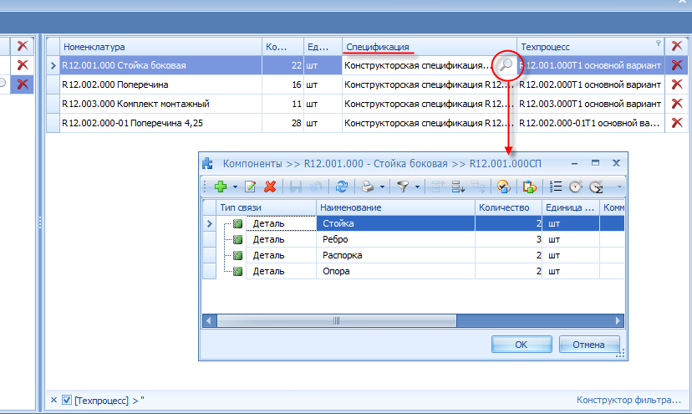This screenshot has width=692, height=414.
Task: Click the green plus Add icon
Action: [x=221, y=187]
